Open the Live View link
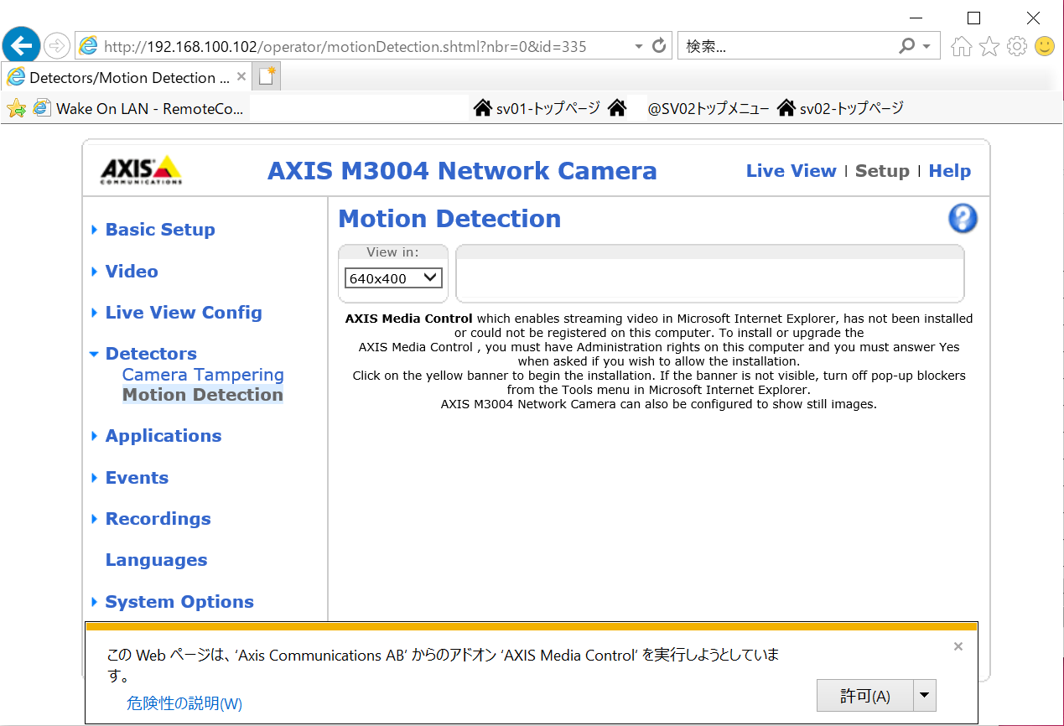This screenshot has height=726, width=1064. (791, 171)
